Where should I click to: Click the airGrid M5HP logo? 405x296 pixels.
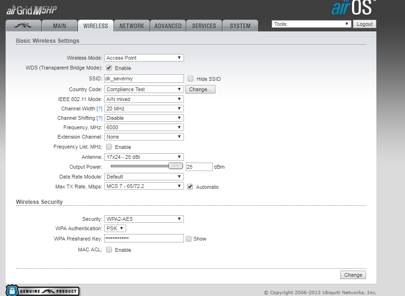32,10
